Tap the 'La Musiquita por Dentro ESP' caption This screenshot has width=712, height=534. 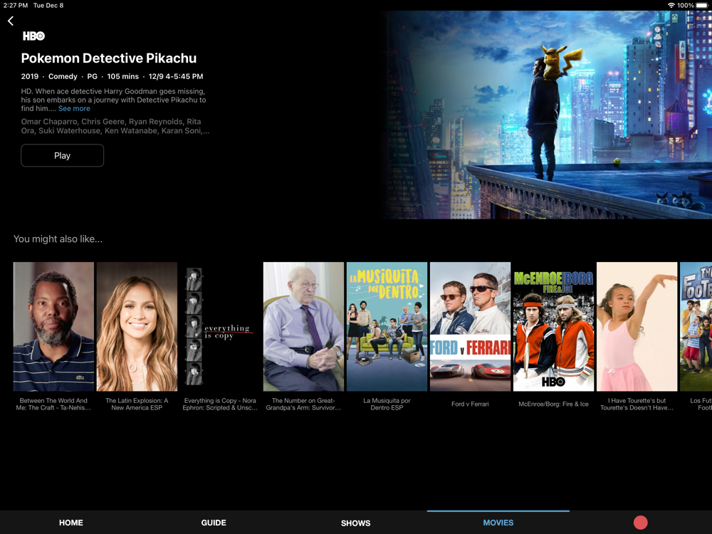(x=387, y=404)
